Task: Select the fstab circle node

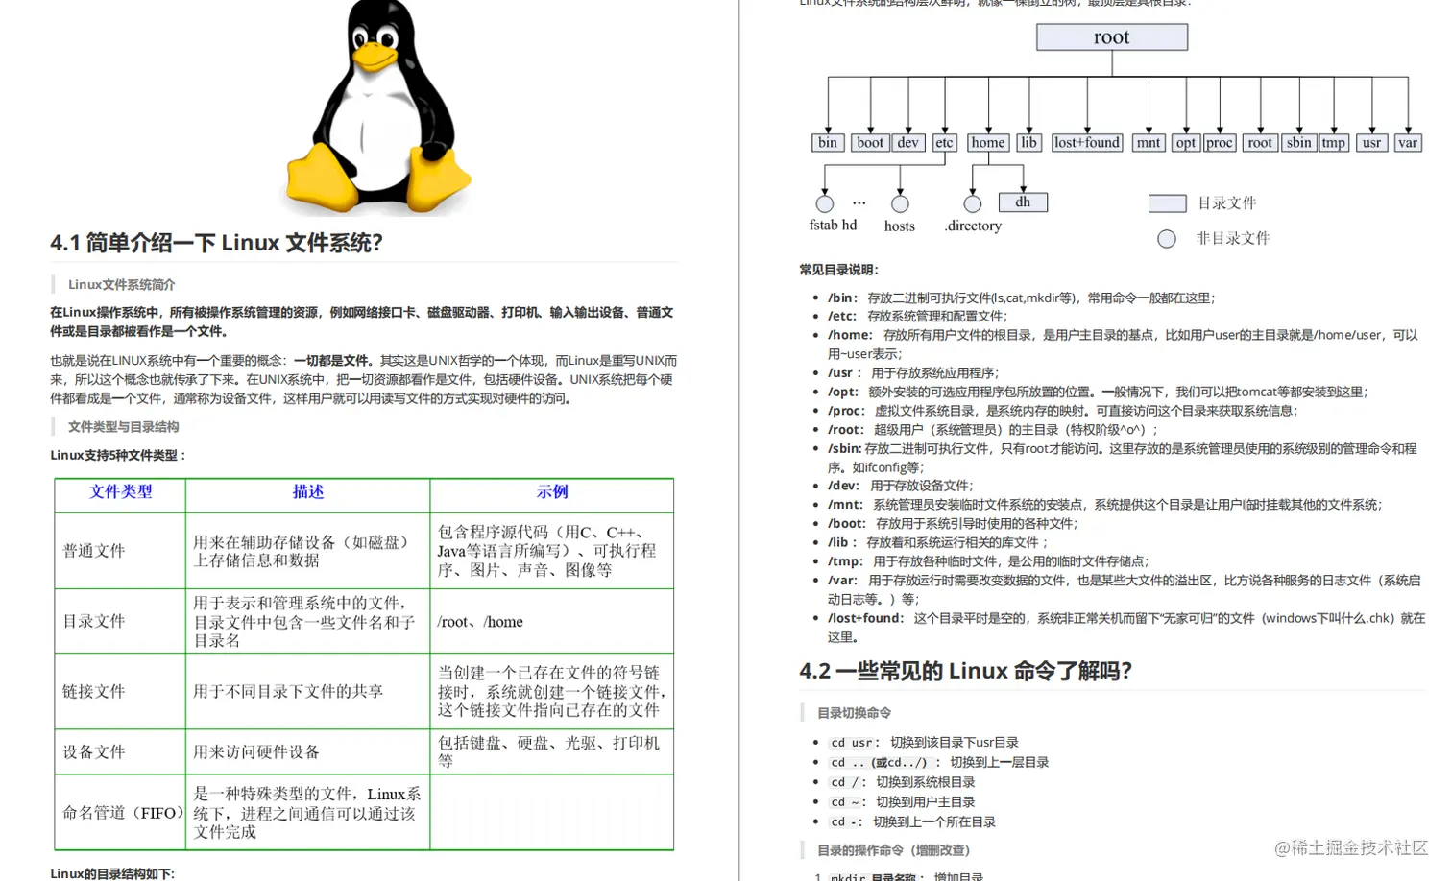Action: click(824, 202)
